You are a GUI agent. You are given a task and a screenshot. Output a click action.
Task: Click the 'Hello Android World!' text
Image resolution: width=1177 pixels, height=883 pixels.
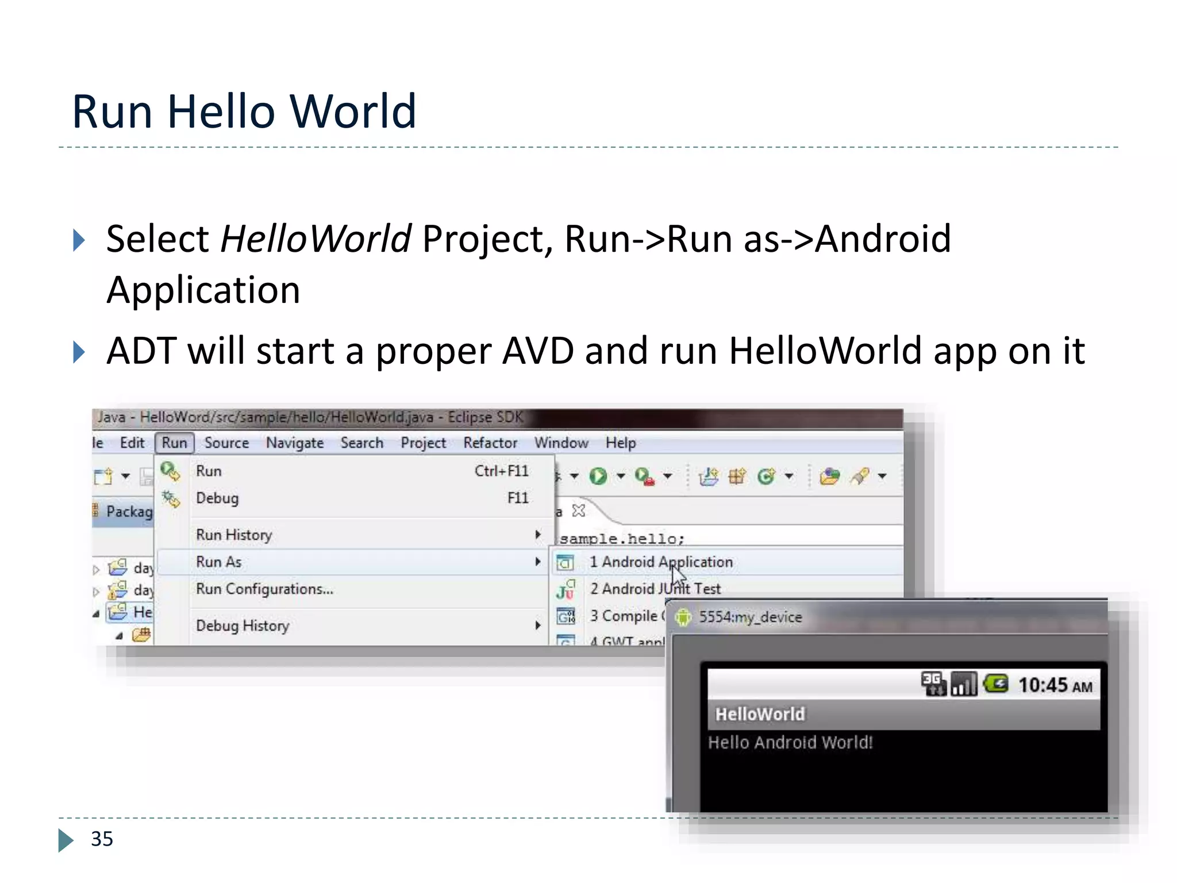pyautogui.click(x=790, y=742)
